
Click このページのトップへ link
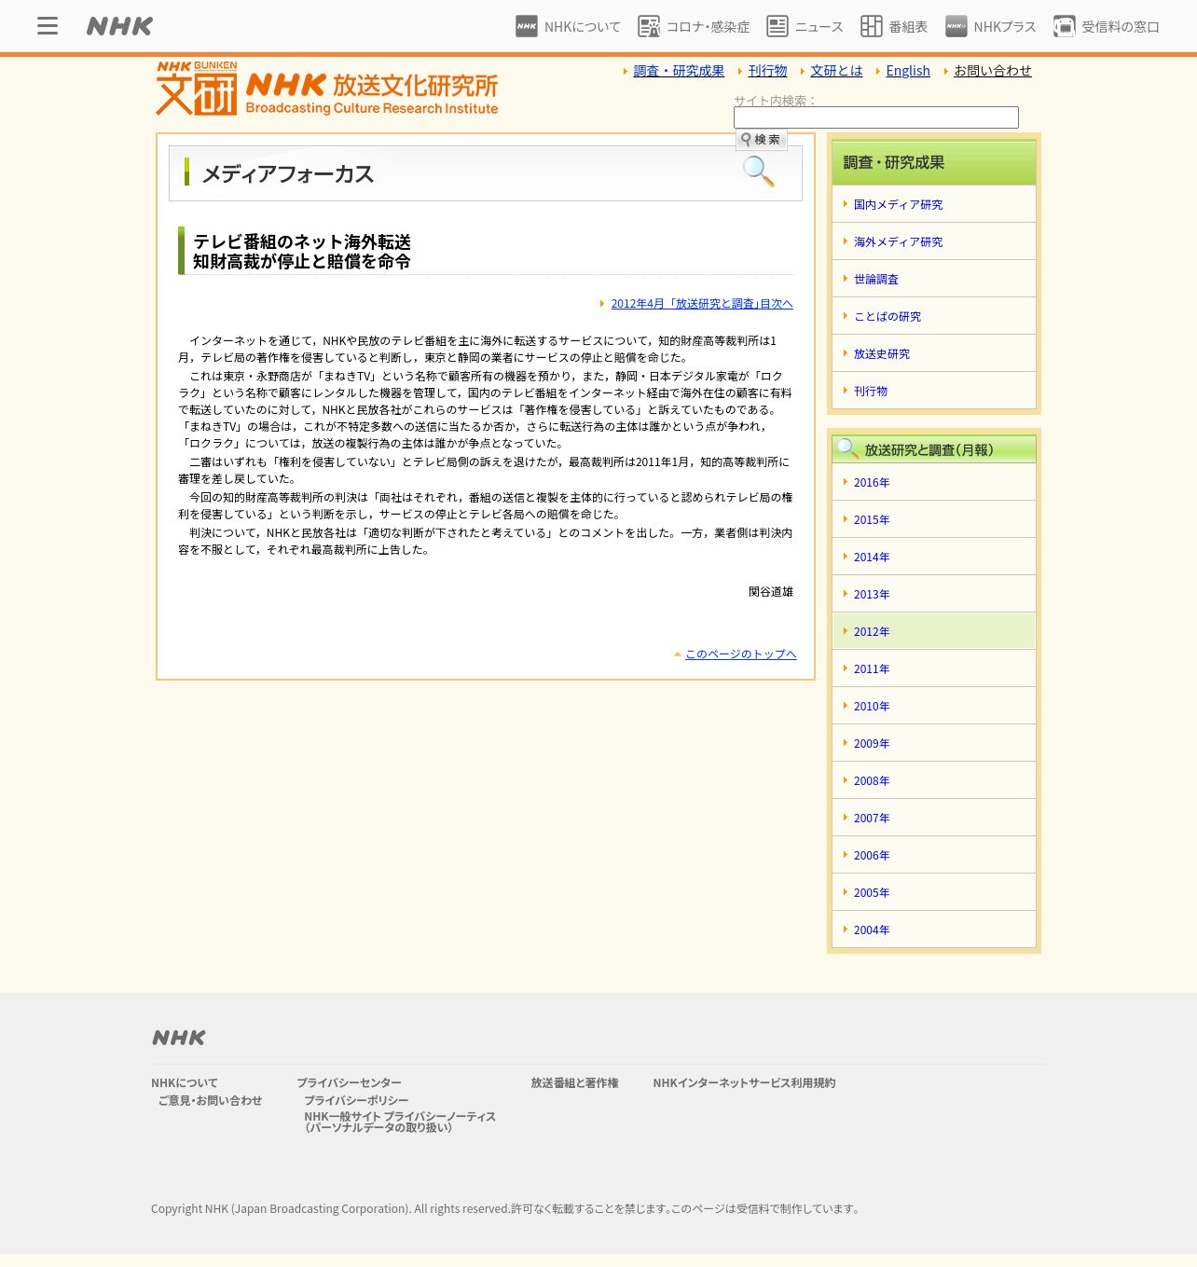click(x=741, y=654)
